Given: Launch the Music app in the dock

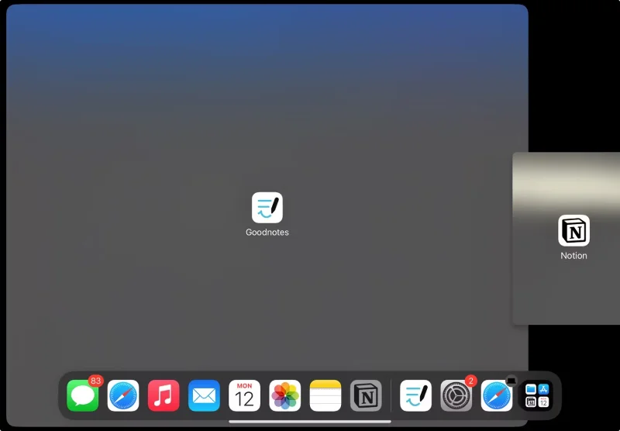Looking at the screenshot, I should 164,395.
